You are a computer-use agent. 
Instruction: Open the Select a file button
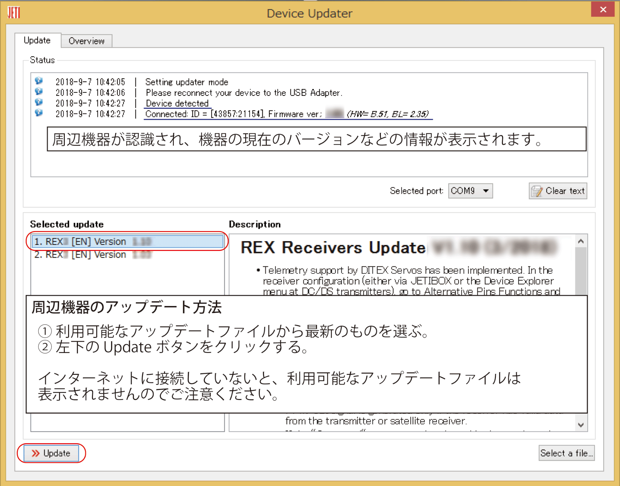click(566, 453)
